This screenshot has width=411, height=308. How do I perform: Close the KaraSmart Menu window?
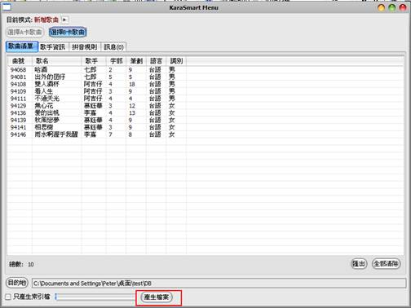click(x=402, y=7)
